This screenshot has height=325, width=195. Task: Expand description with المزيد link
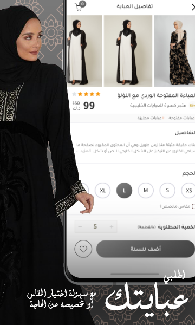(x=86, y=151)
